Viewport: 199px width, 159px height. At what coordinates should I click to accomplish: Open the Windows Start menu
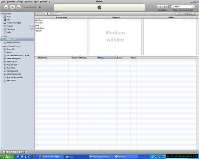click(x=8, y=157)
